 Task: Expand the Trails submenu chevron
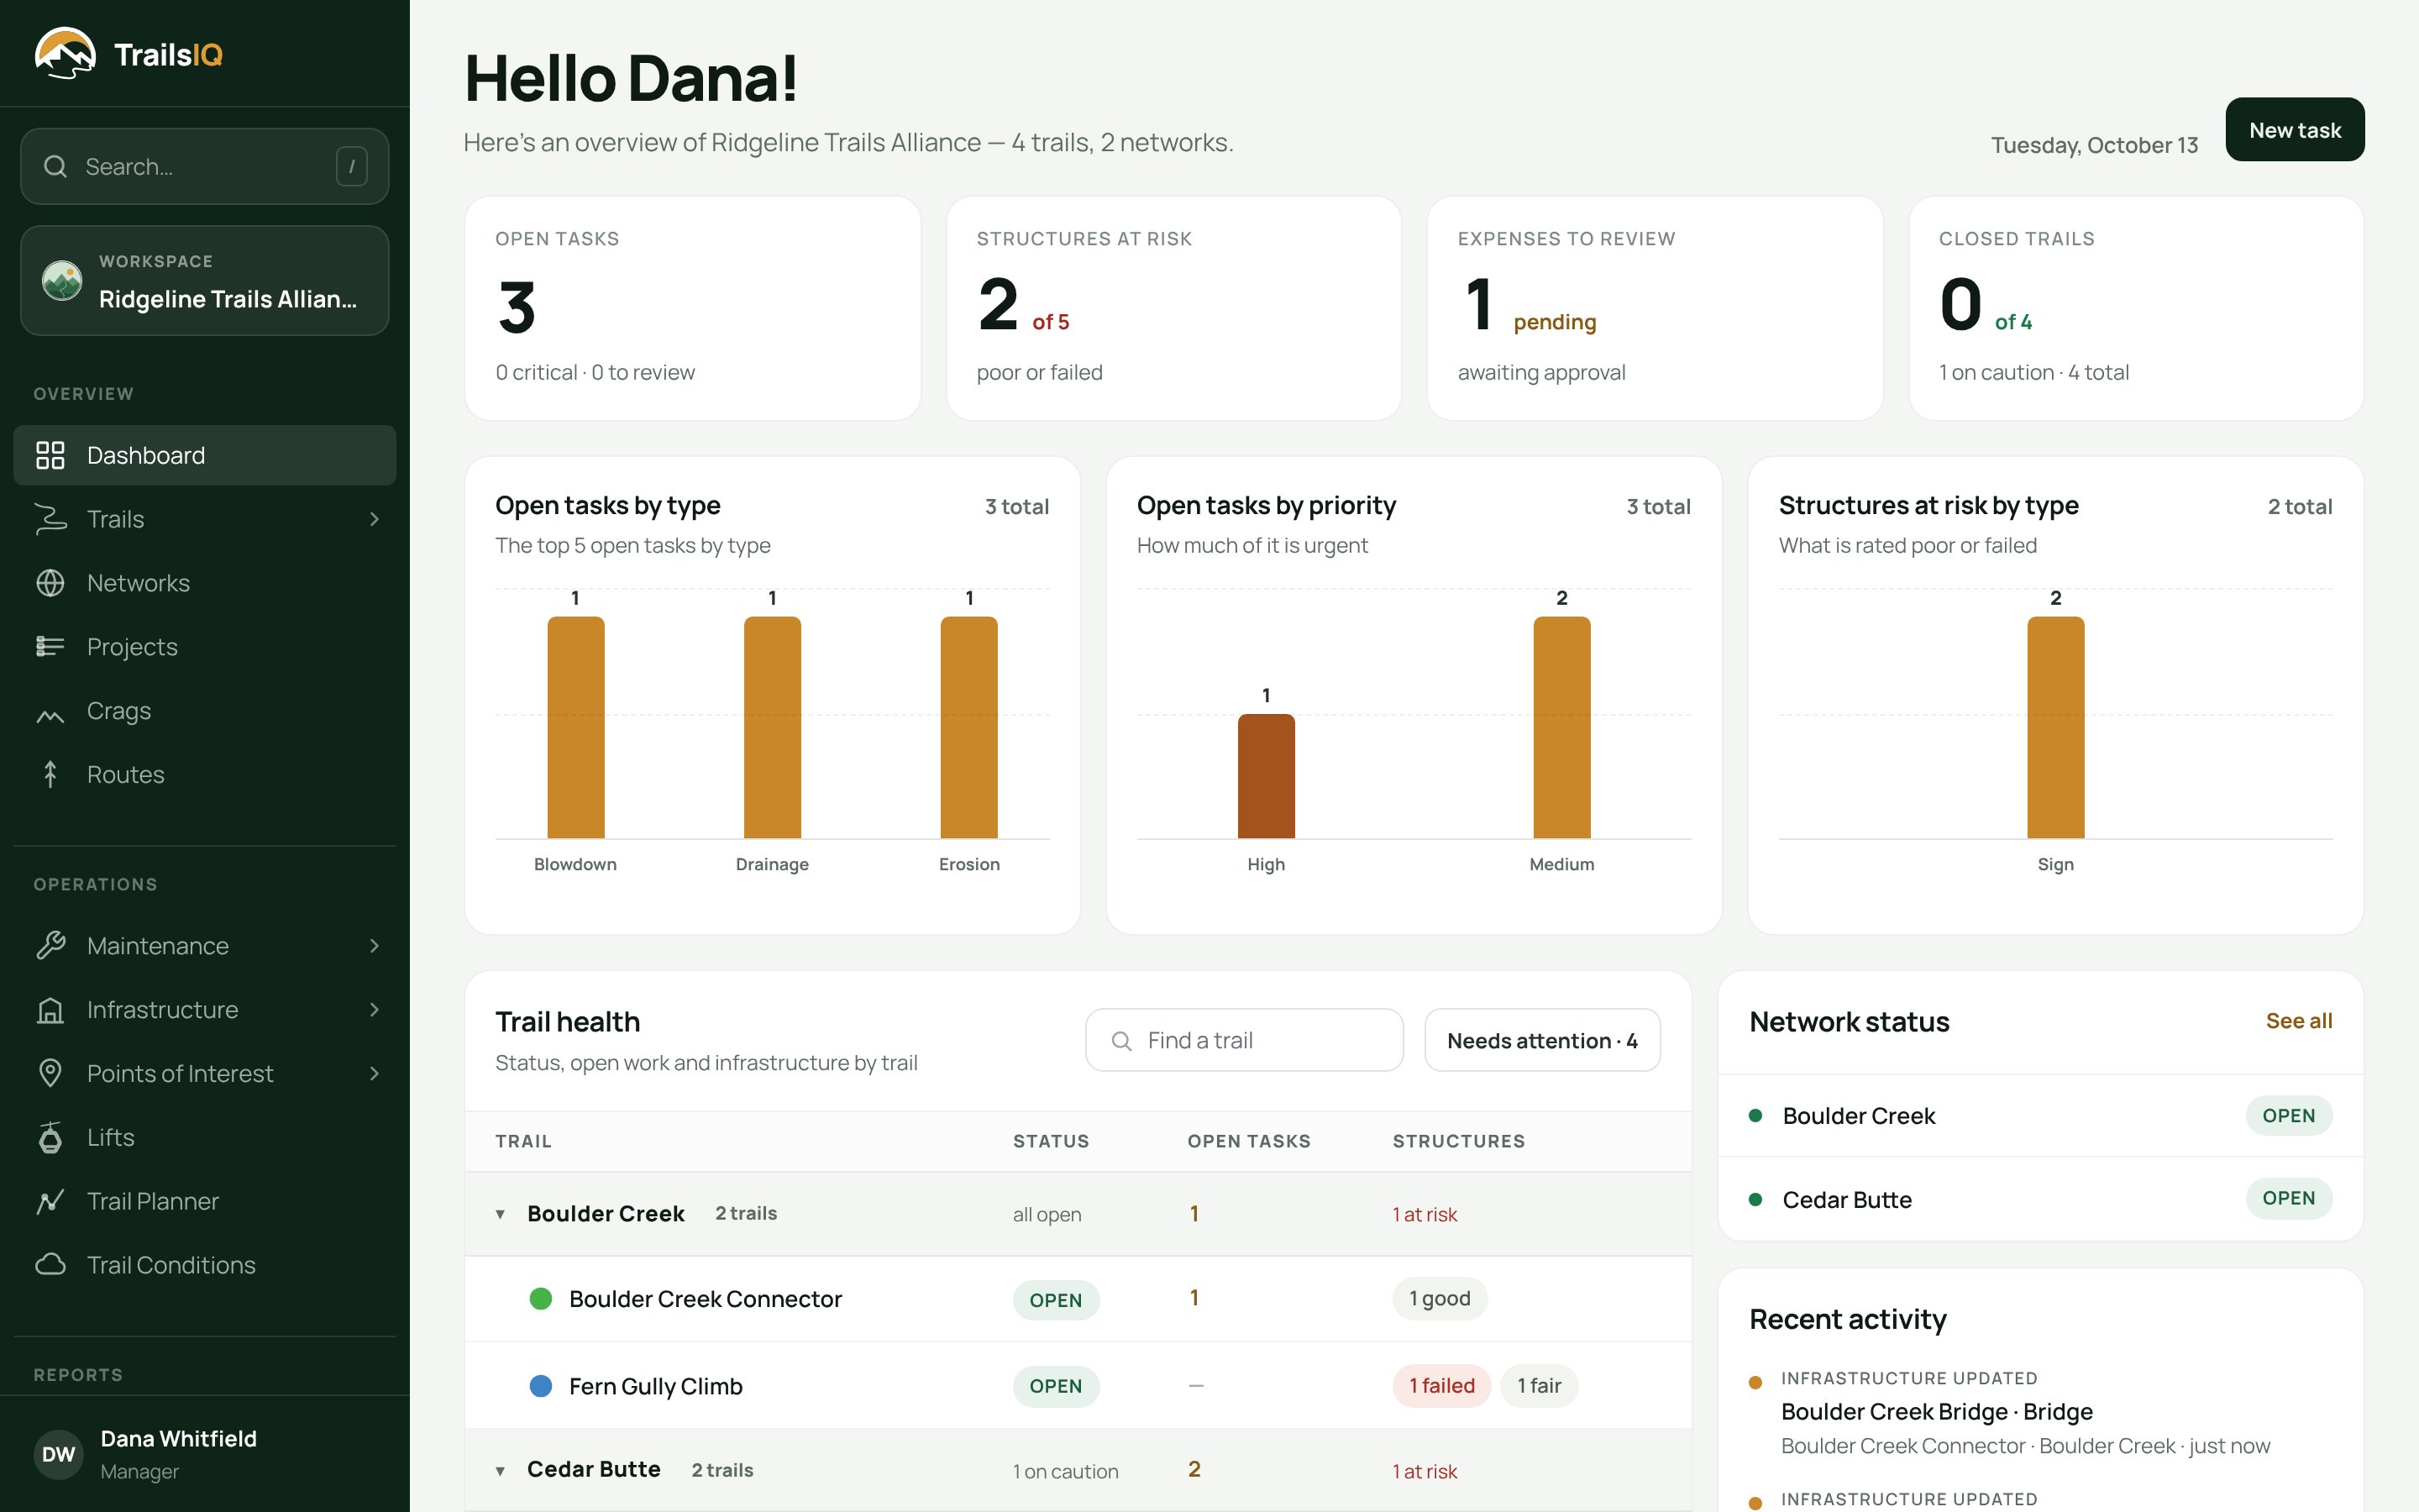(x=374, y=519)
